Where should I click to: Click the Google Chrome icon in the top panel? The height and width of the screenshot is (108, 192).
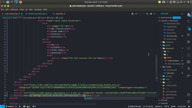(x=20, y=2)
